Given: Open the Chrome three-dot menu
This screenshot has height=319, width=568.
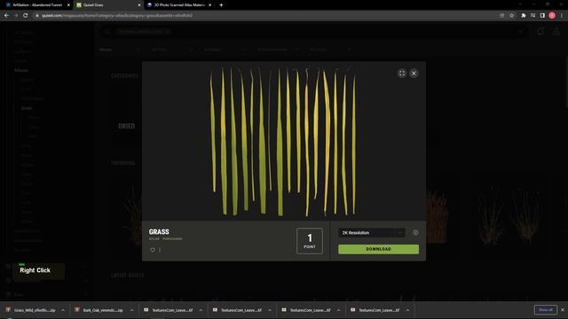Looking at the screenshot, I should [562, 16].
